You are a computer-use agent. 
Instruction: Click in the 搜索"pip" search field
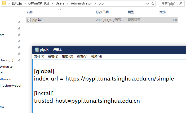[x=168, y=3]
